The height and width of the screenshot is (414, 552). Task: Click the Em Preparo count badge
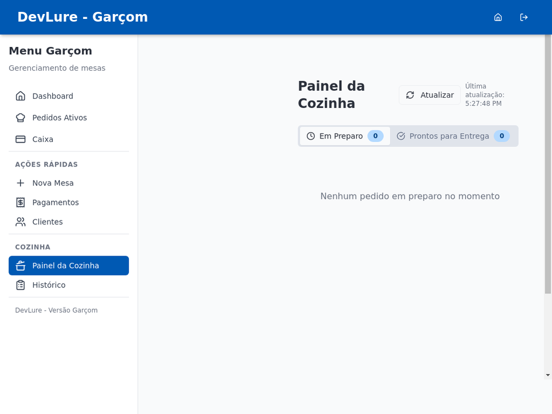tap(375, 136)
